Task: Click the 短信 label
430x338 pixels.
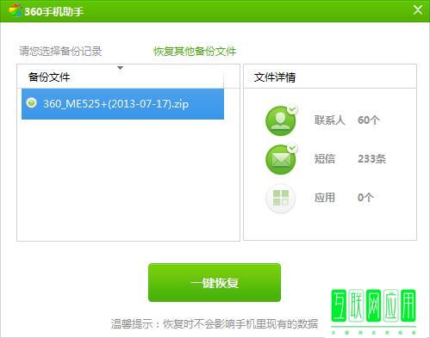Action: click(x=325, y=159)
